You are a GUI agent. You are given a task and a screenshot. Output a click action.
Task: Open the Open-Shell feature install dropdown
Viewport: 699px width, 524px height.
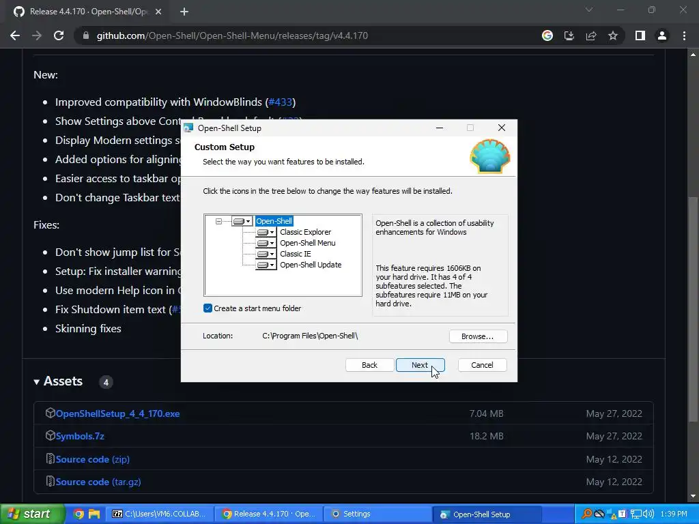click(x=242, y=221)
